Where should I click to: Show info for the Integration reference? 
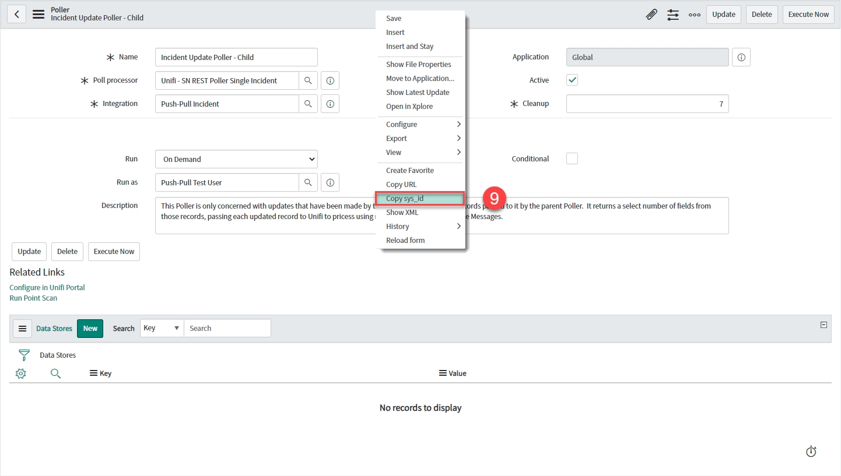click(330, 104)
